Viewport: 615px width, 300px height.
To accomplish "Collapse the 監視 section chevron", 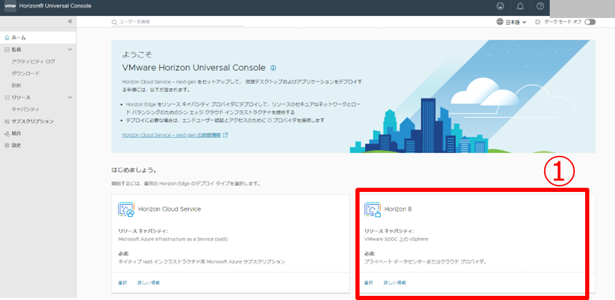I will point(70,50).
